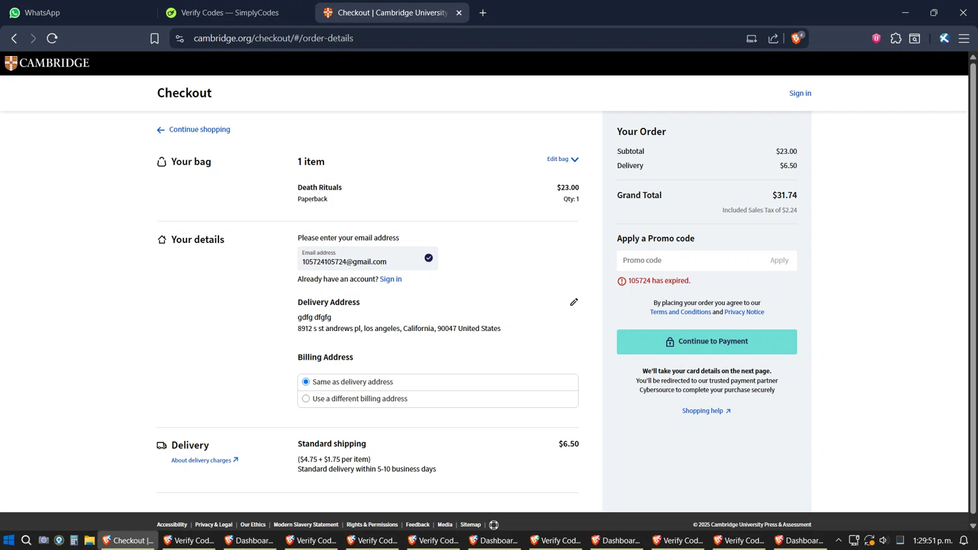This screenshot has height=550, width=978.
Task: Open a new browser tab
Action: (x=483, y=12)
